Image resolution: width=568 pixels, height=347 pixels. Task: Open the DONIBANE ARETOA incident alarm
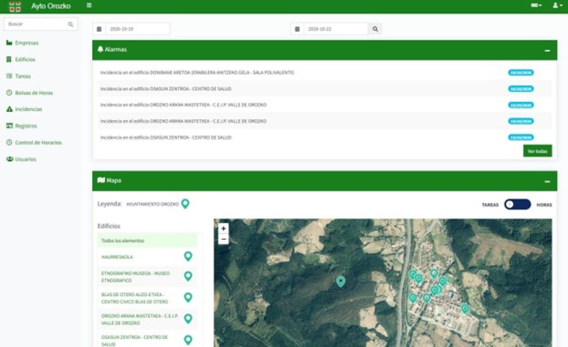[x=197, y=72]
